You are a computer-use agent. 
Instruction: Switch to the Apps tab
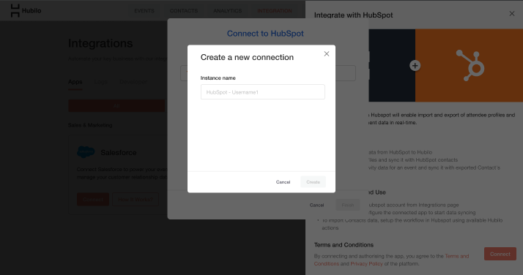click(x=75, y=82)
